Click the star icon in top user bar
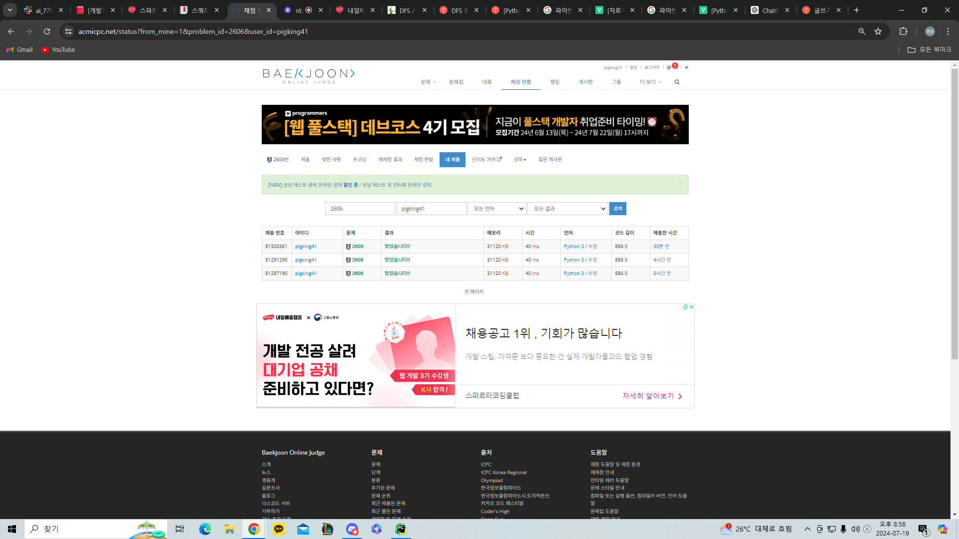This screenshot has height=539, width=959. [x=686, y=67]
